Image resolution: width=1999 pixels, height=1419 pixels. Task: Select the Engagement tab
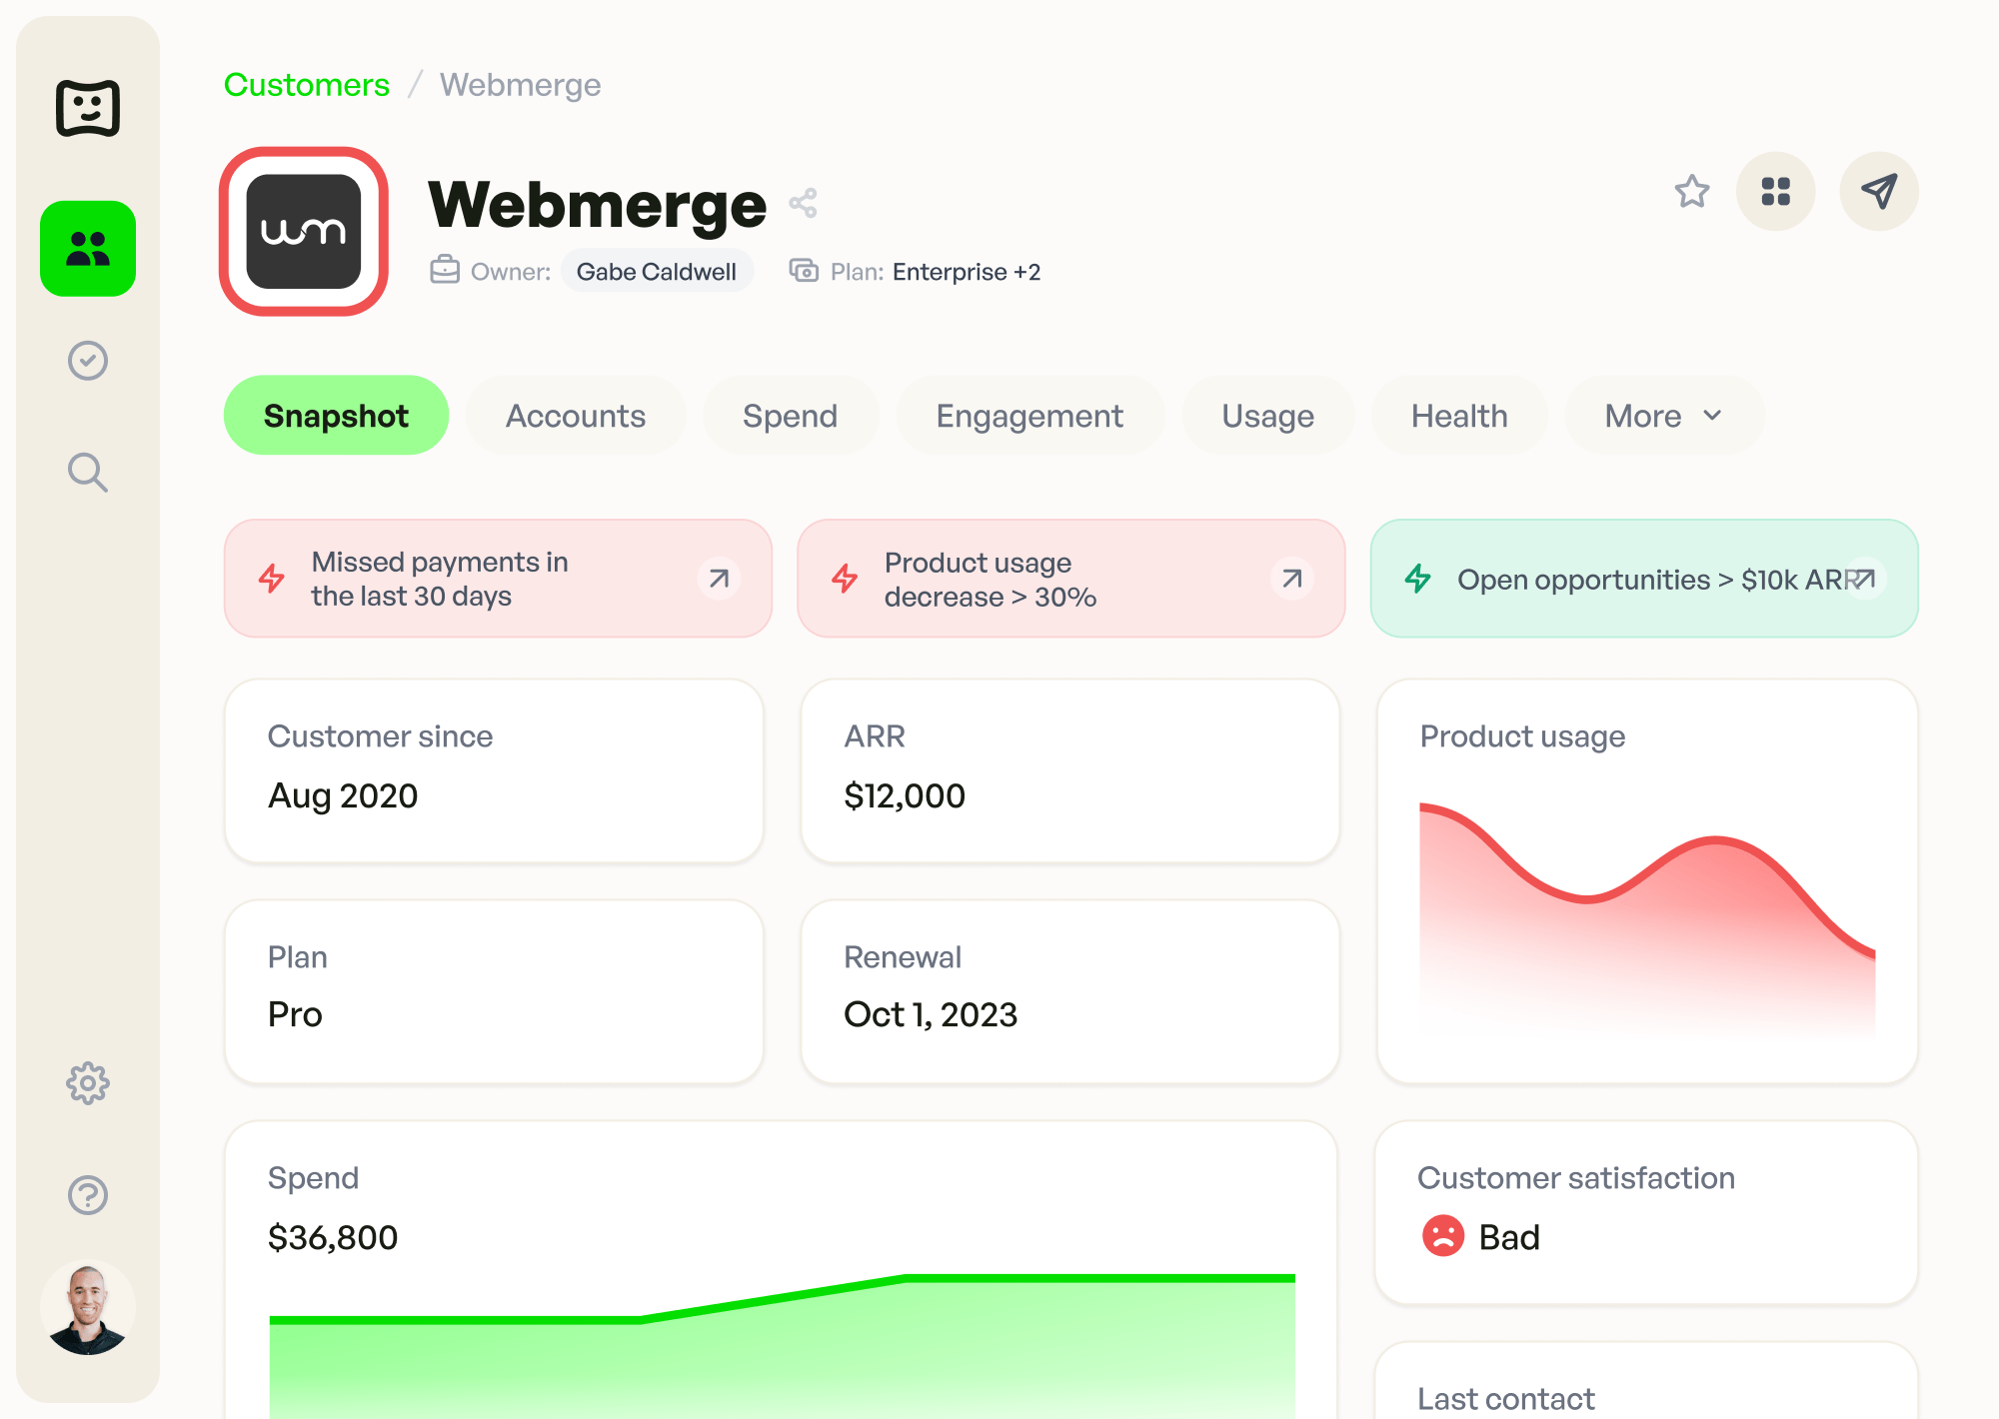[x=1028, y=415]
